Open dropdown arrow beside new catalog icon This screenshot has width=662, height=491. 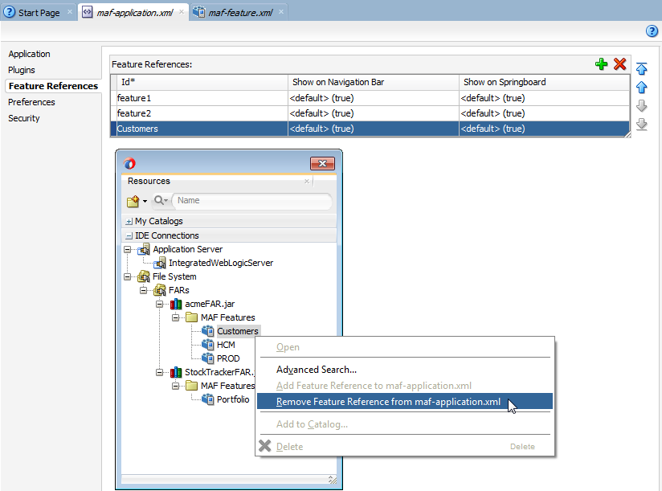(x=145, y=202)
